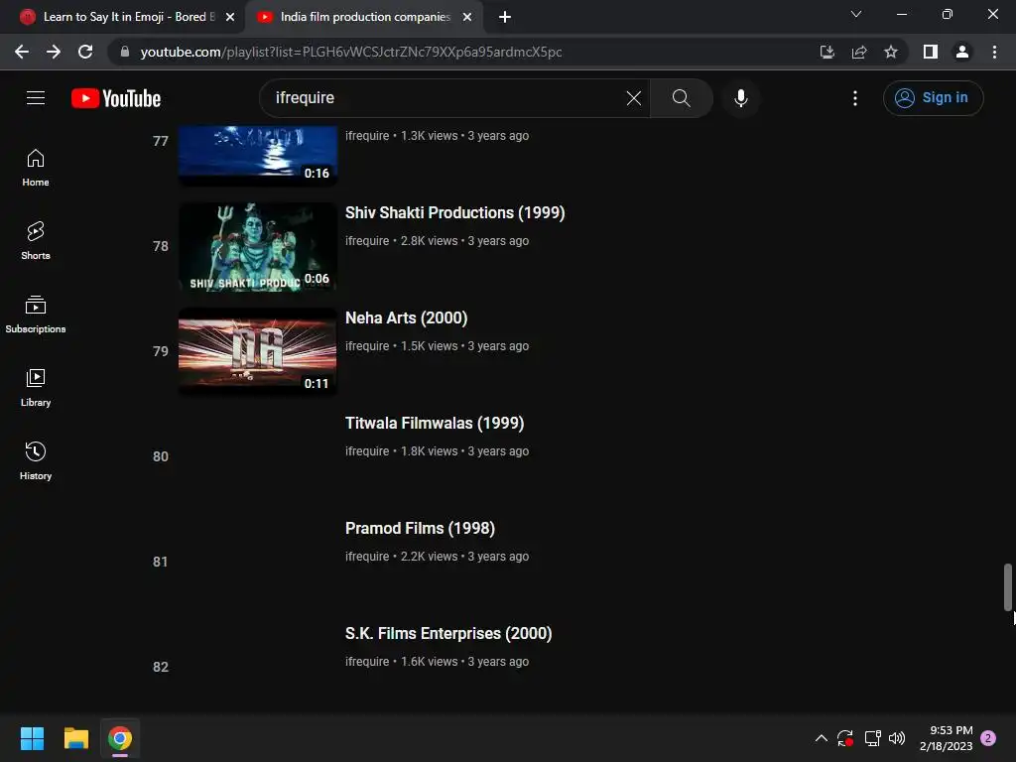
Task: Click ifrequire channel under S.K. Films Enterprises
Action: point(367,662)
